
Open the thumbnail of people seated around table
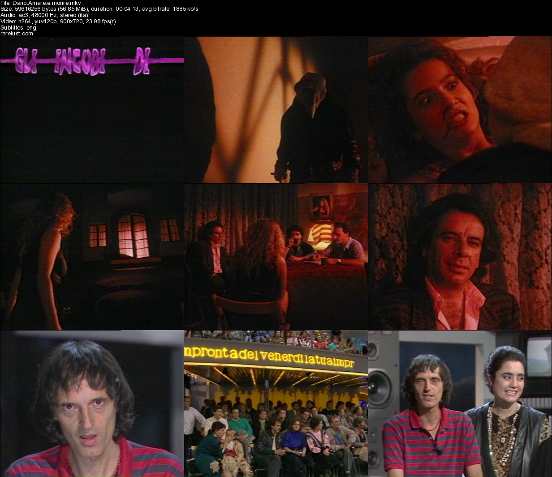276,257
